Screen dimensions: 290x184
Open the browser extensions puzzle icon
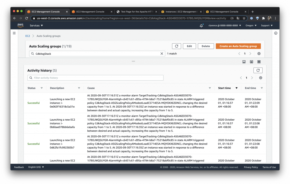coord(263,18)
